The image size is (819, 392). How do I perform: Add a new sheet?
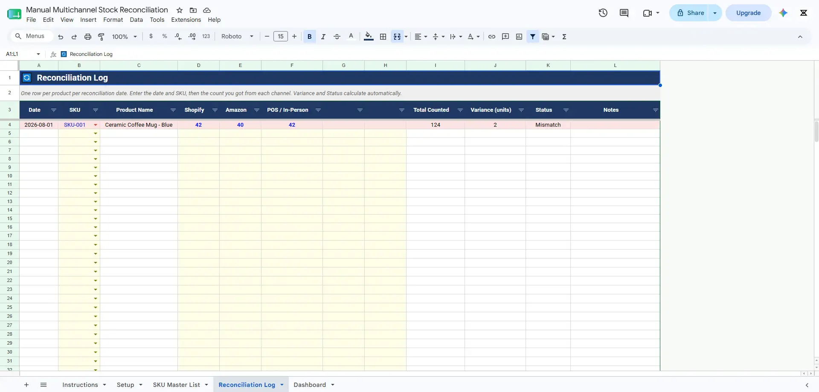(26, 385)
